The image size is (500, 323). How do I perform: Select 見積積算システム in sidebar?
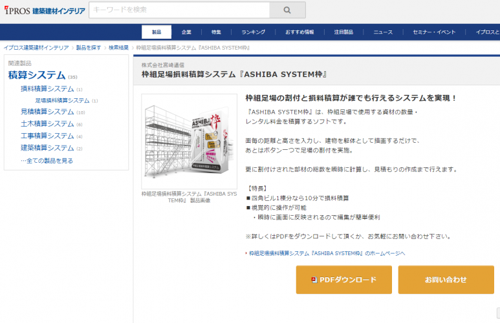pyautogui.click(x=47, y=112)
